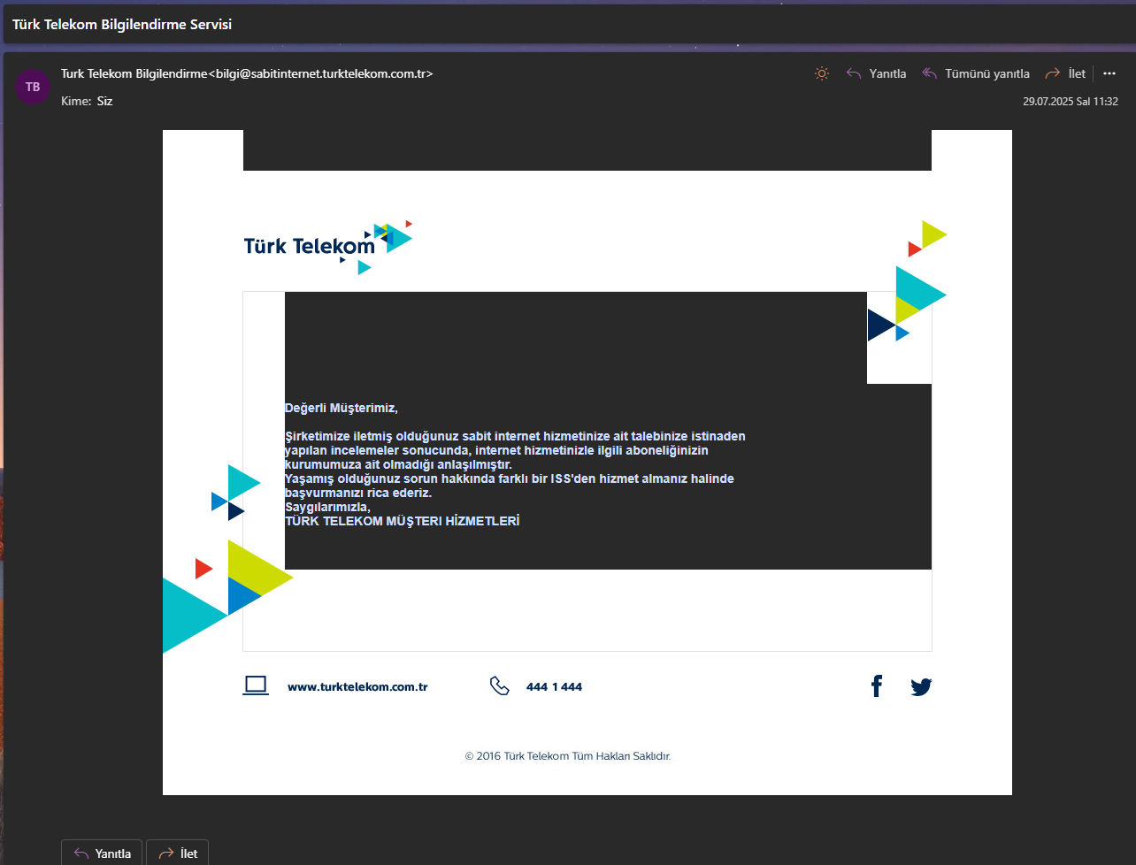Viewport: 1136px width, 865px height.
Task: Open the Facebook icon in footer
Action: coord(877,686)
